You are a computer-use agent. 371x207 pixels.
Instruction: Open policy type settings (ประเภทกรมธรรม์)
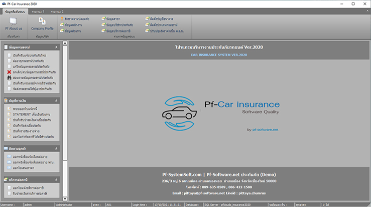161,25
